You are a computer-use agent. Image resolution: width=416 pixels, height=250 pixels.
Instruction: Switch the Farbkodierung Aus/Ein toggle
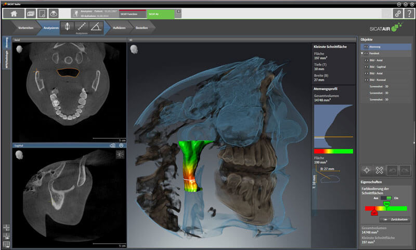tap(386, 198)
